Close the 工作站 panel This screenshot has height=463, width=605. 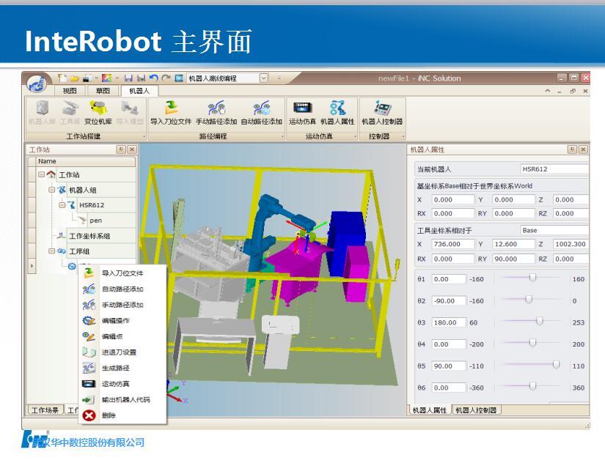(132, 149)
